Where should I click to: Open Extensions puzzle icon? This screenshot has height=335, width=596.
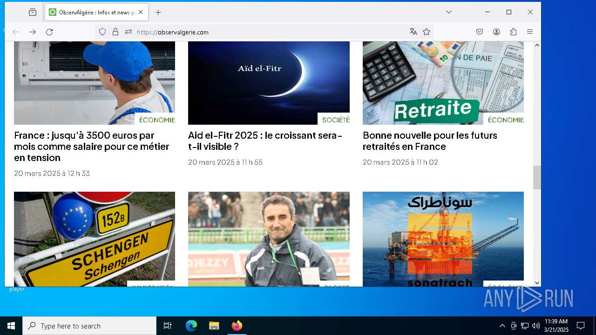513,32
